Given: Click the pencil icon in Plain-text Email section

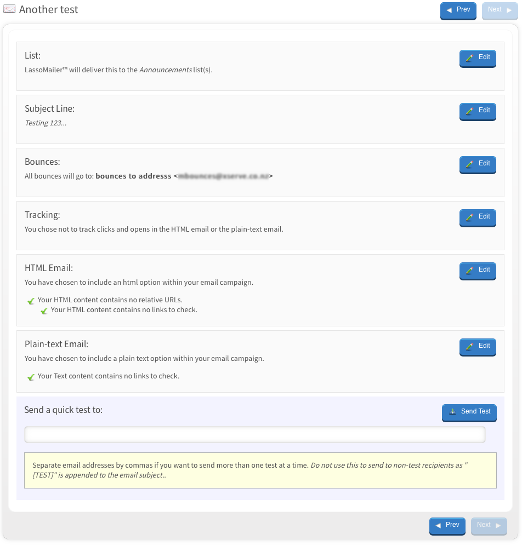Looking at the screenshot, I should pos(469,346).
